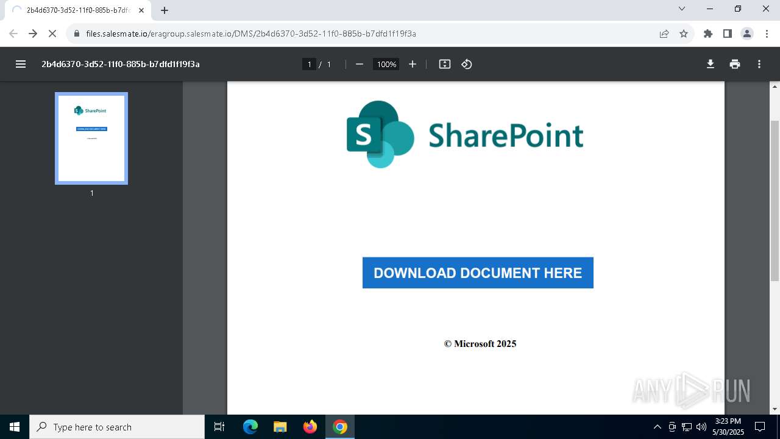Open Task View on the taskbar
Image resolution: width=780 pixels, height=439 pixels.
[219, 427]
